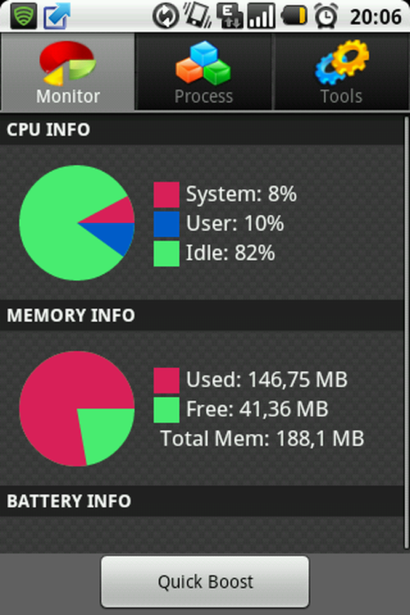Screen dimensions: 410x615
Task: Tap the battery level status icon
Action: tap(294, 16)
